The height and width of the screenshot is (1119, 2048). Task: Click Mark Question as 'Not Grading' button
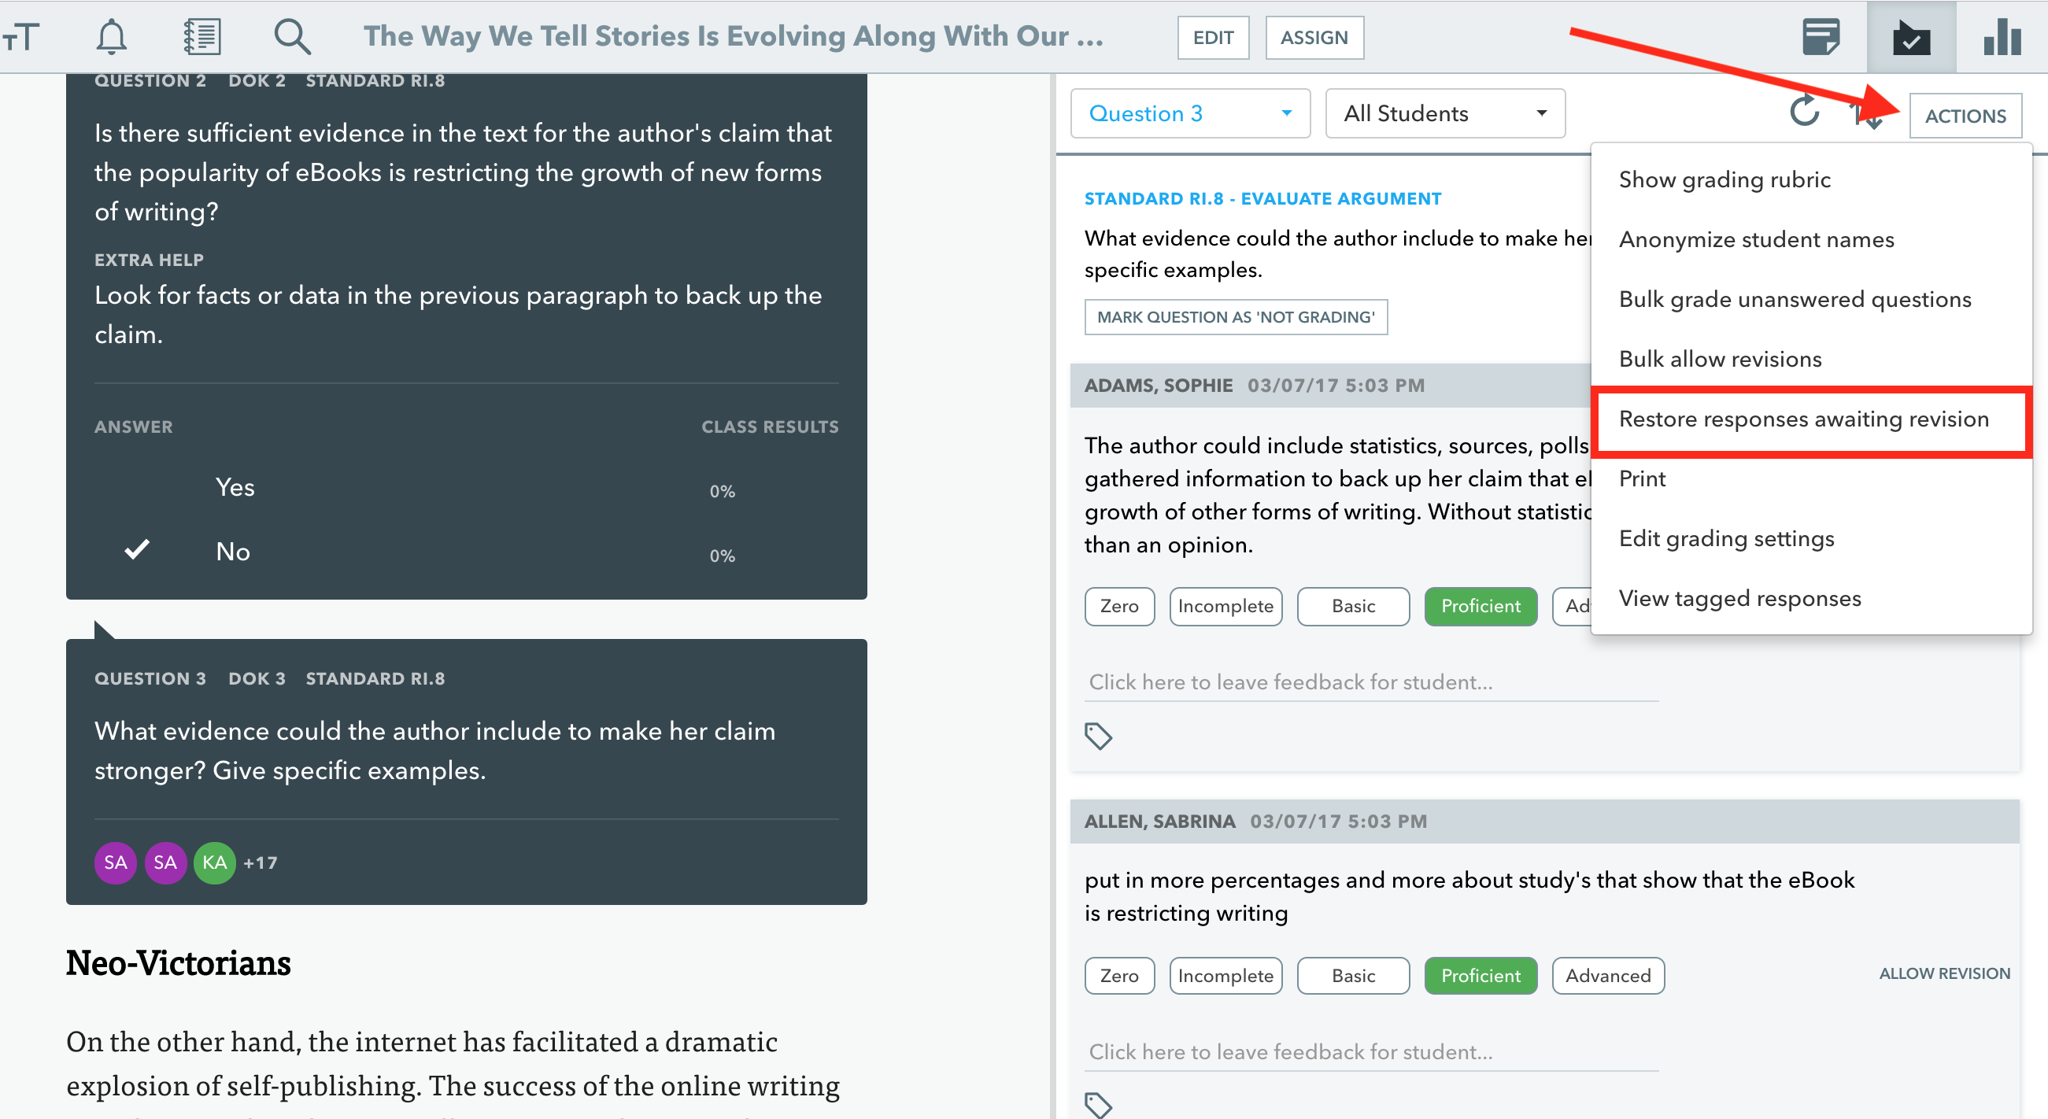click(x=1236, y=317)
